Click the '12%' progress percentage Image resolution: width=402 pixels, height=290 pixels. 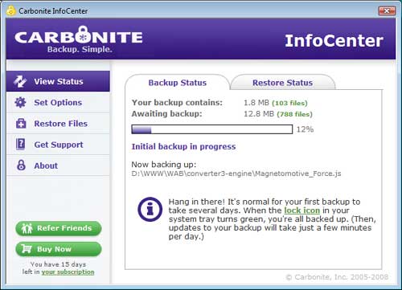click(x=305, y=129)
